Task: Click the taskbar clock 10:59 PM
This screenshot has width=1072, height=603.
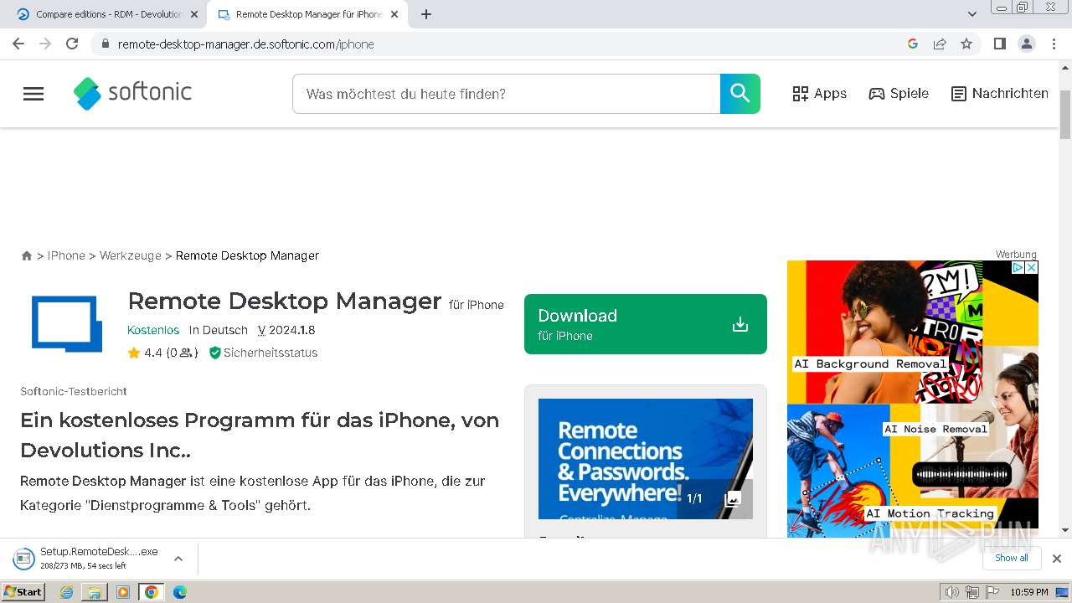Action: [1029, 592]
